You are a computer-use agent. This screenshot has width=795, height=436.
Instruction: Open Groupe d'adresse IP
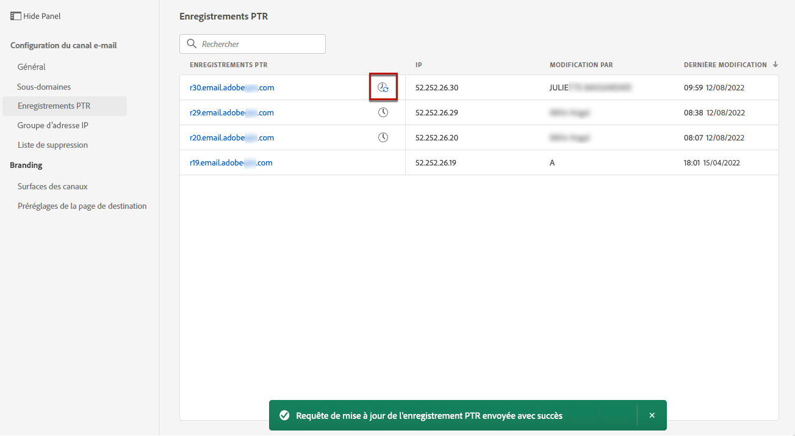53,125
